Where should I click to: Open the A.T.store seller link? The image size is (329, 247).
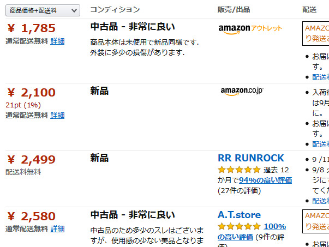click(239, 215)
